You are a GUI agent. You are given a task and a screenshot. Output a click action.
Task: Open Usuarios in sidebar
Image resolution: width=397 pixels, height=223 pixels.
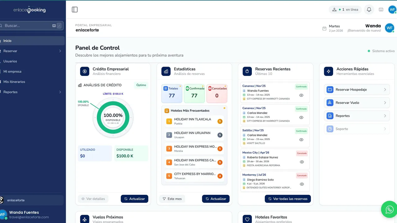(32, 61)
